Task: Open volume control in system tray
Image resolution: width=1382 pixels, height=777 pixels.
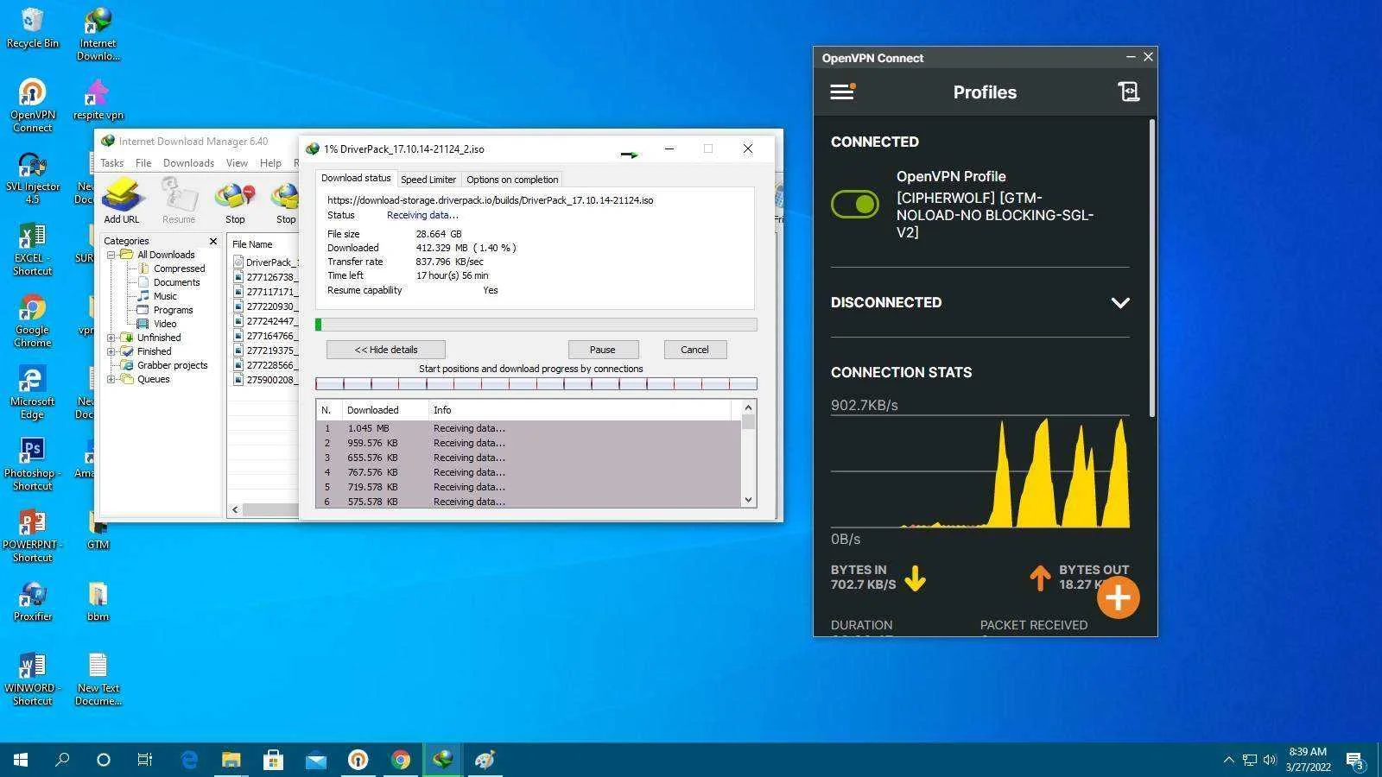Action: (x=1270, y=760)
